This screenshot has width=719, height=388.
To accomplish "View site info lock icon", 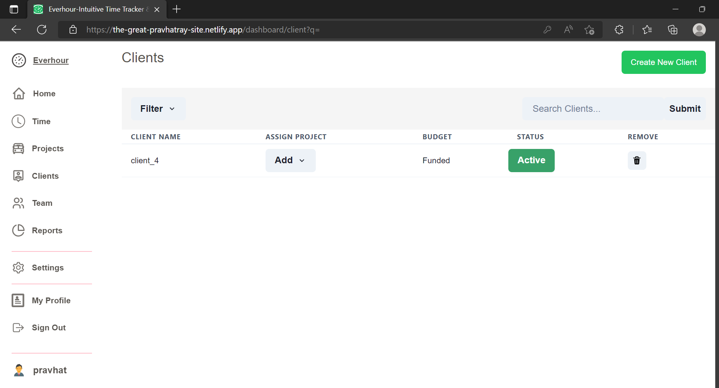I will pos(73,30).
